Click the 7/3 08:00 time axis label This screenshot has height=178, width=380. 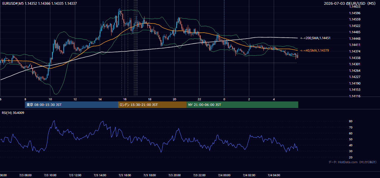click(25, 175)
